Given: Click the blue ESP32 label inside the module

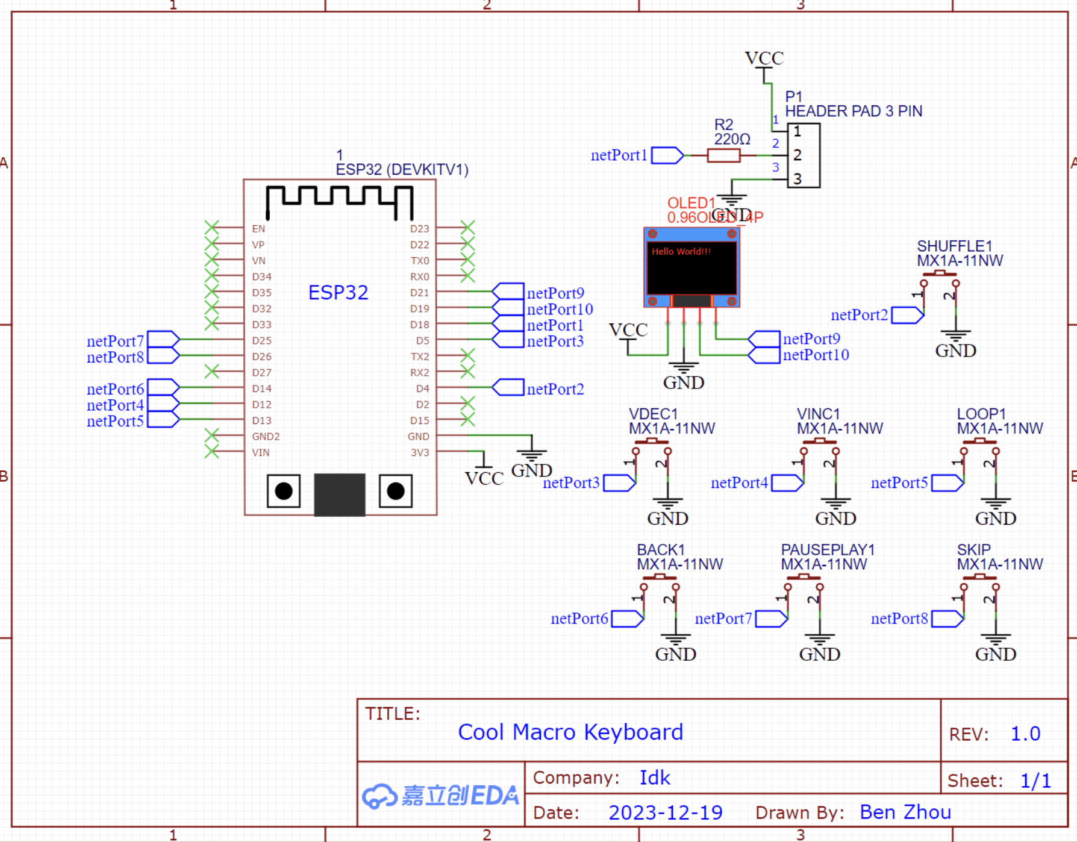Looking at the screenshot, I should click(338, 293).
